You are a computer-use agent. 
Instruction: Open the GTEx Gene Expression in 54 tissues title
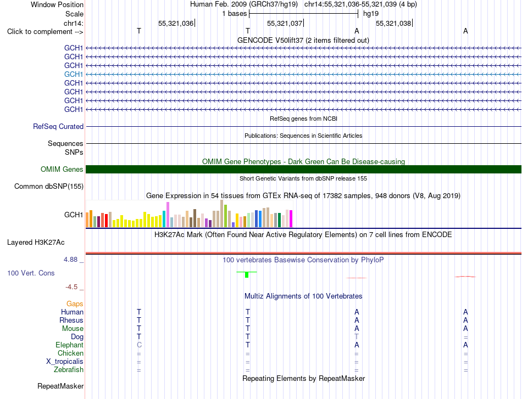[303, 195]
